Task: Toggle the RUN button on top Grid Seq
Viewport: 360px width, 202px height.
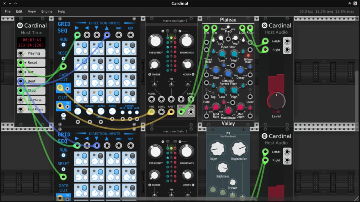Action: point(63,45)
